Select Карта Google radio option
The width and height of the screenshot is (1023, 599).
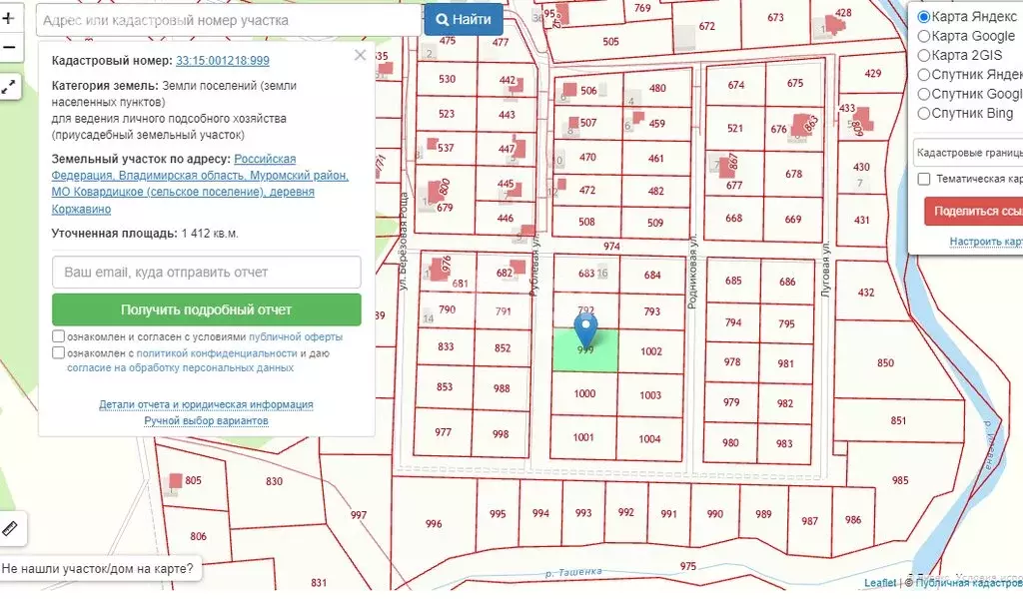coord(924,36)
